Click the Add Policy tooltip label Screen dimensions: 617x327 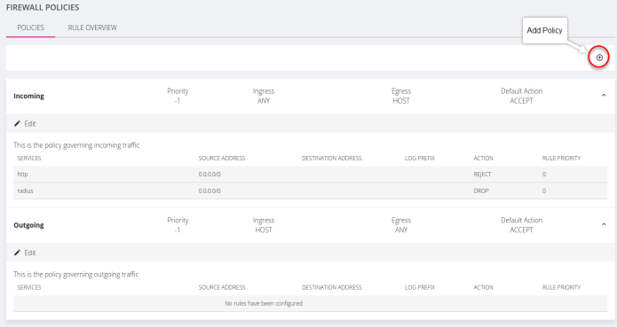[x=544, y=30]
